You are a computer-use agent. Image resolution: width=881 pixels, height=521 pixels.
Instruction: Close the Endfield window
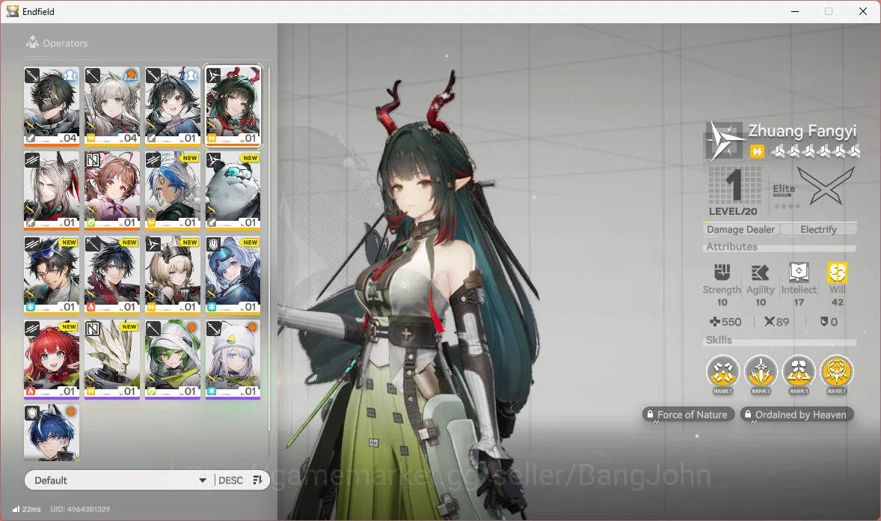pyautogui.click(x=863, y=11)
